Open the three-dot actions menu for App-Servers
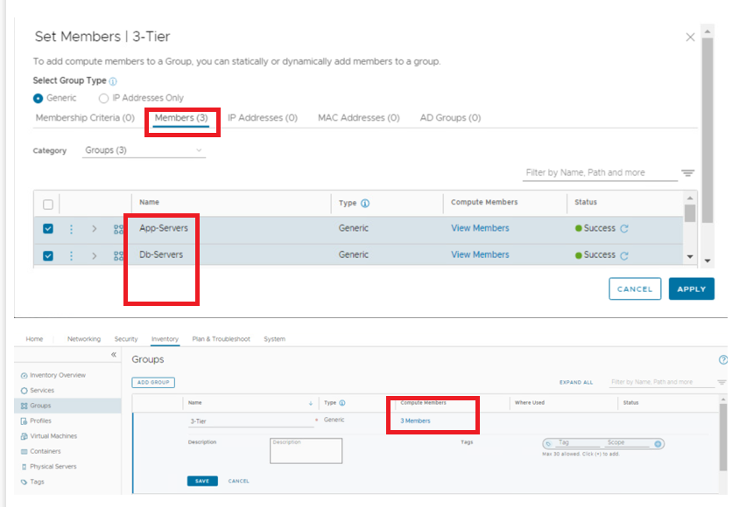Viewport: 739px width, 507px height. click(x=71, y=229)
